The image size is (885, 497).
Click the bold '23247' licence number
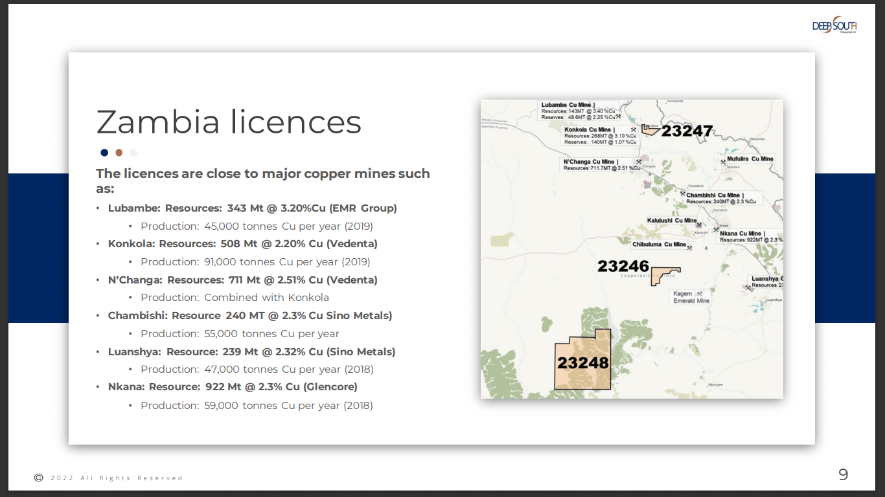(x=687, y=131)
